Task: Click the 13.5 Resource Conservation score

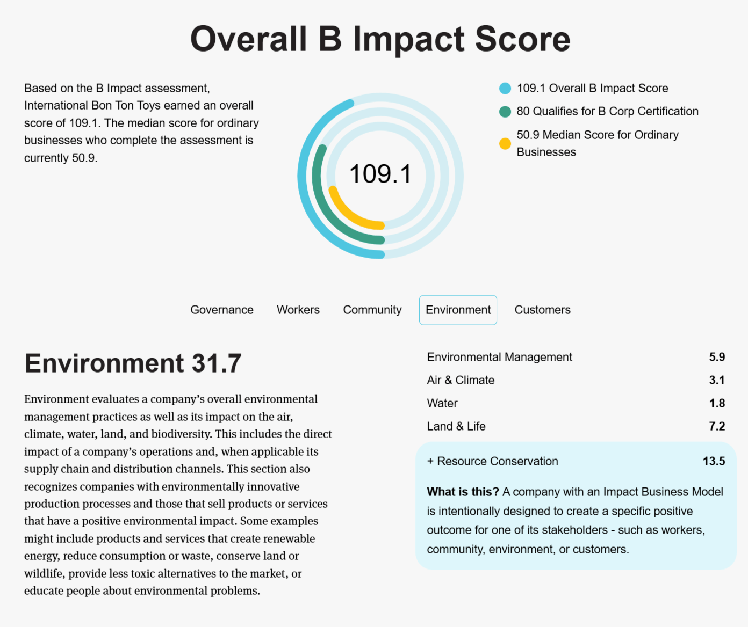Action: click(714, 461)
